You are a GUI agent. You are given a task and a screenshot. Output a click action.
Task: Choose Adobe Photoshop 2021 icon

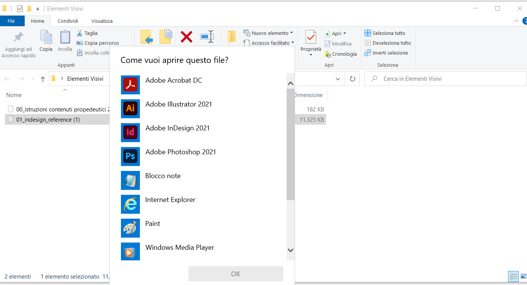[x=130, y=157]
